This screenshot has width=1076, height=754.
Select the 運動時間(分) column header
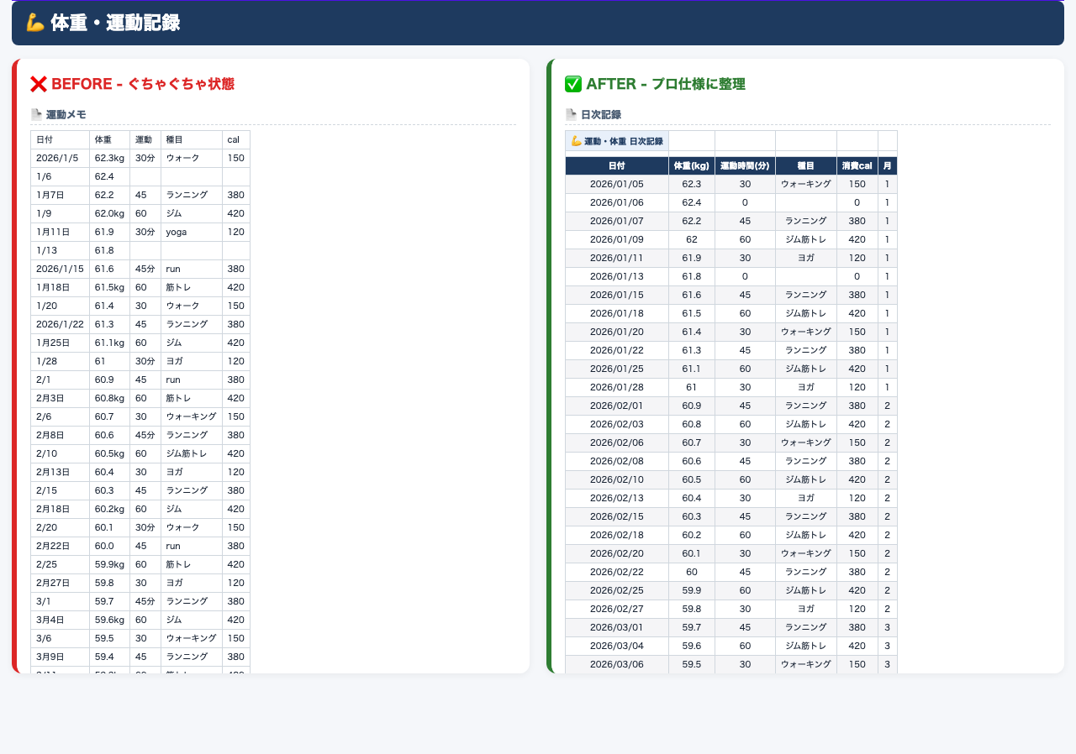coord(745,165)
